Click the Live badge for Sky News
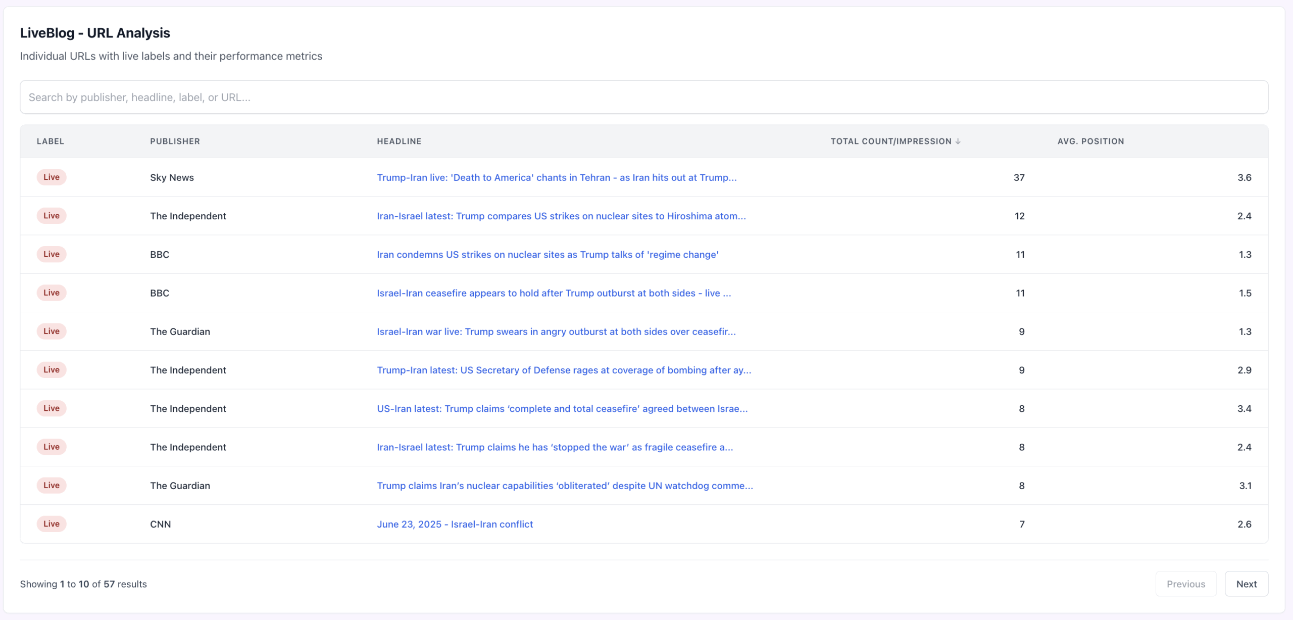The width and height of the screenshot is (1293, 620). pos(51,177)
